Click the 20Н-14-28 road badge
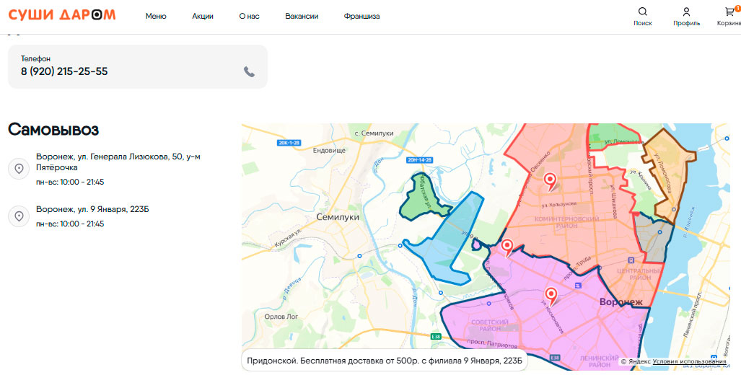Screen dimensions: 741x388 tap(419, 160)
